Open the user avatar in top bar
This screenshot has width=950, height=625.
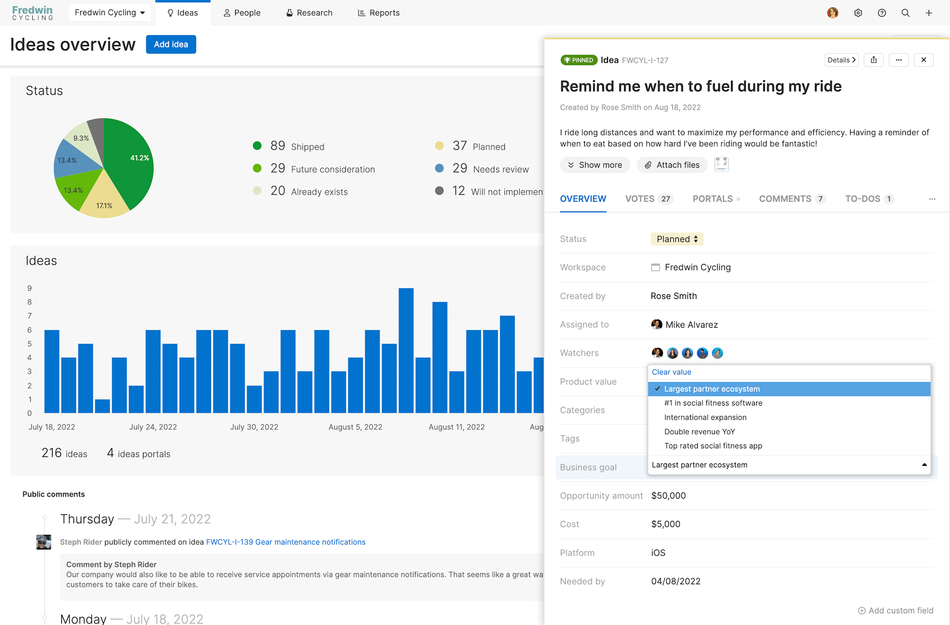pos(832,13)
